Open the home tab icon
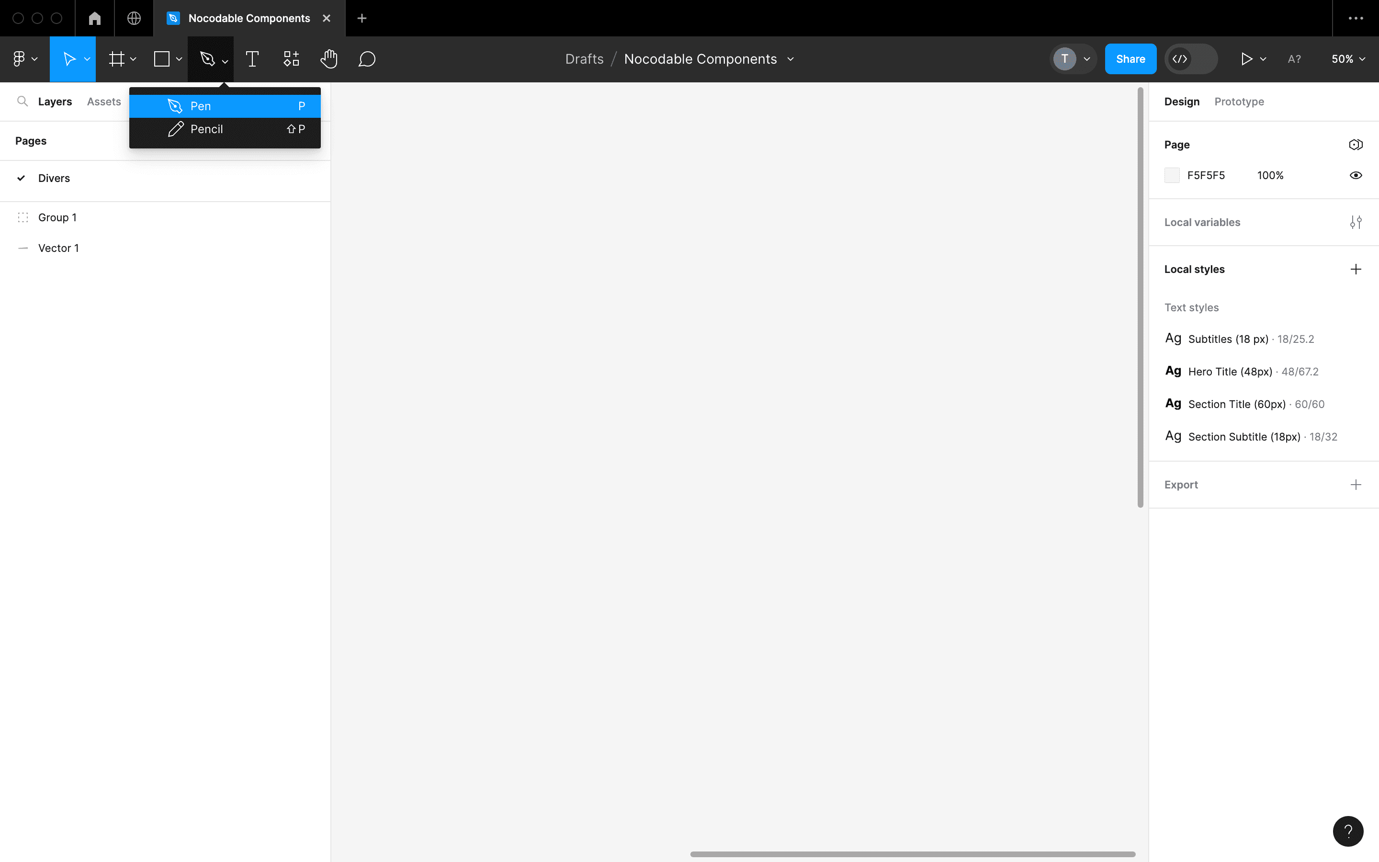This screenshot has width=1379, height=862. click(x=95, y=18)
